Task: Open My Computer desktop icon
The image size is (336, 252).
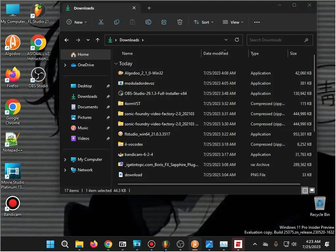Action: pos(13,13)
